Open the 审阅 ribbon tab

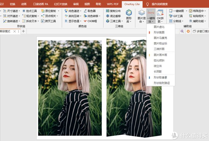coord(76,4)
